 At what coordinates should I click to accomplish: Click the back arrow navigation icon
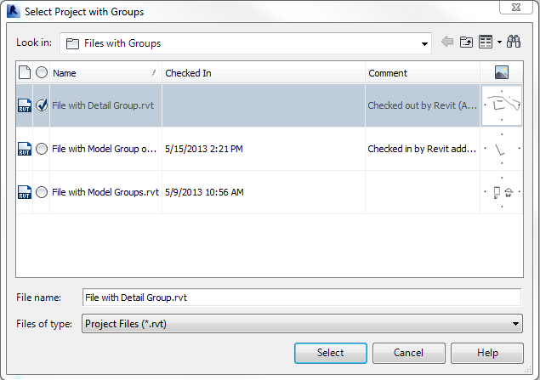point(448,43)
